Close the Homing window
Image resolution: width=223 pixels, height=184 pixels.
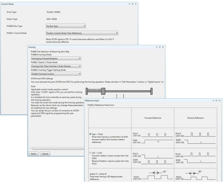[x=163, y=47]
